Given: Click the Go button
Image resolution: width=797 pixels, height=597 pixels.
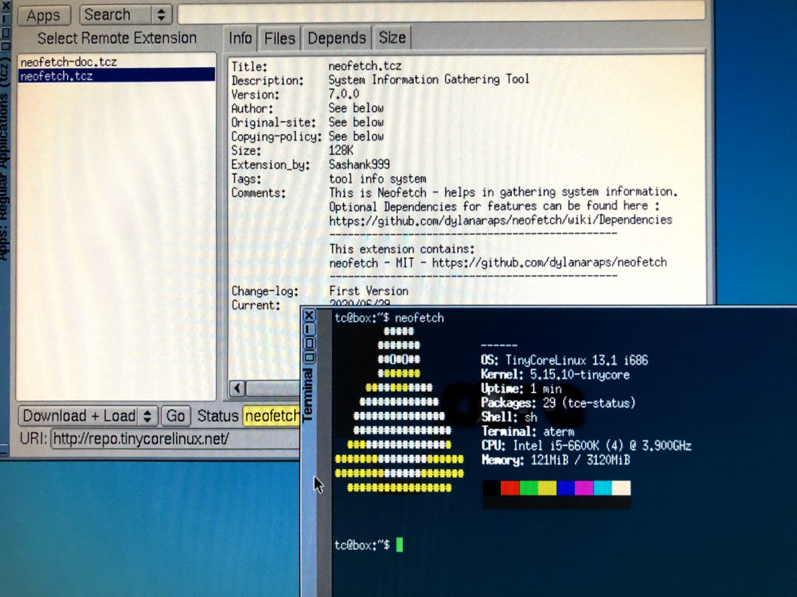Looking at the screenshot, I should click(175, 416).
